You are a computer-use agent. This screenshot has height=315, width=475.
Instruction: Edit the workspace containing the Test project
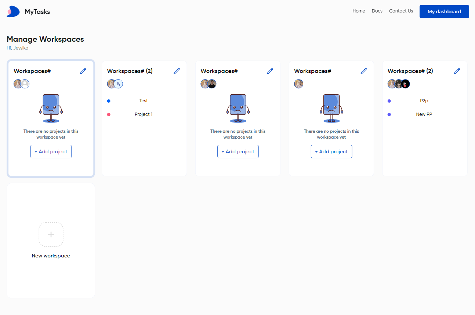tap(177, 71)
